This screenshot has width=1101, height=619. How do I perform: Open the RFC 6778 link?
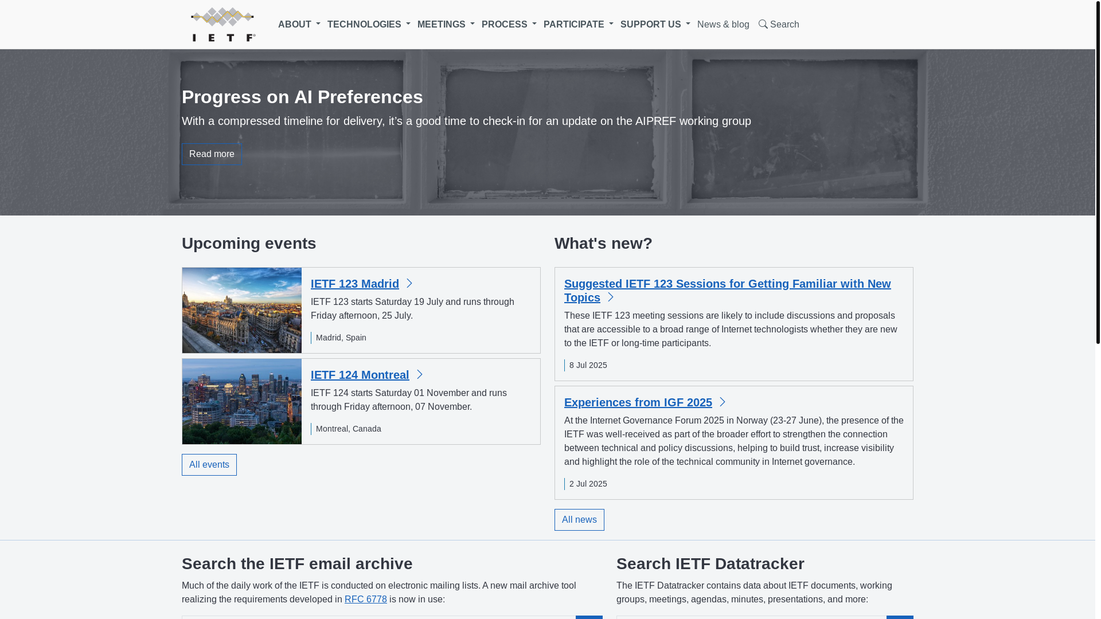pos(366,600)
